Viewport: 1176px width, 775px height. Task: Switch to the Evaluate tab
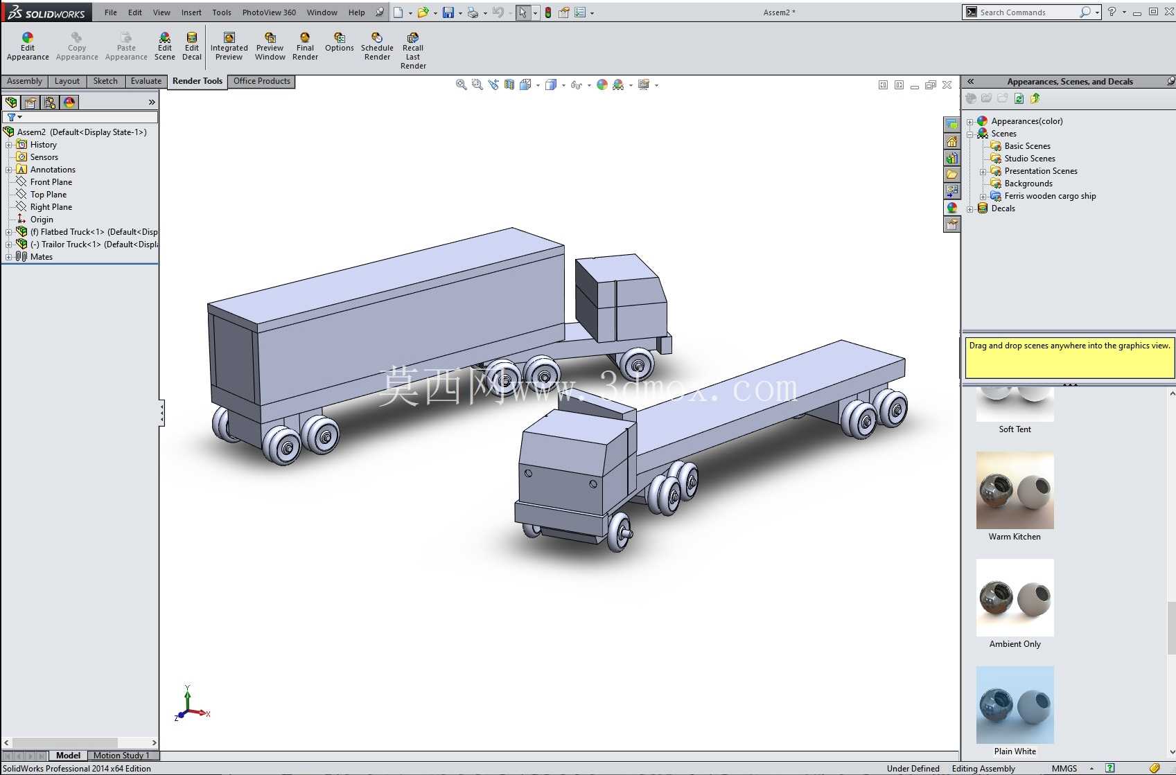click(x=146, y=81)
